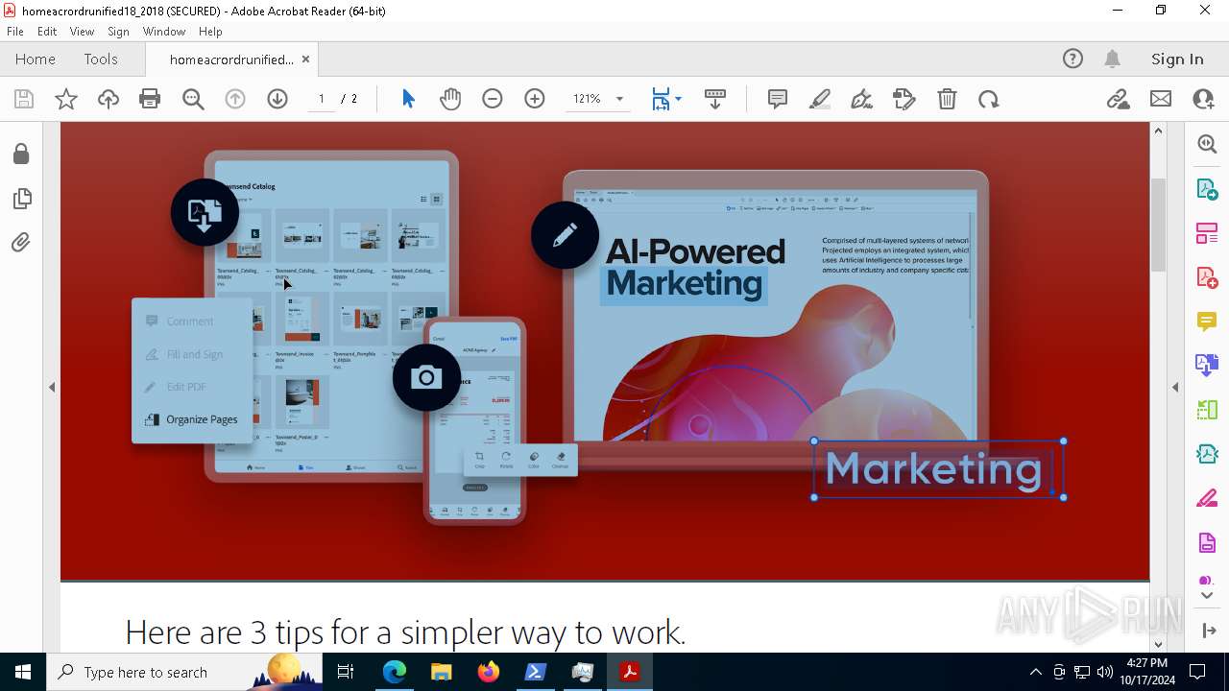Open zoom level 121% dropdown
The image size is (1229, 691).
pyautogui.click(x=619, y=99)
